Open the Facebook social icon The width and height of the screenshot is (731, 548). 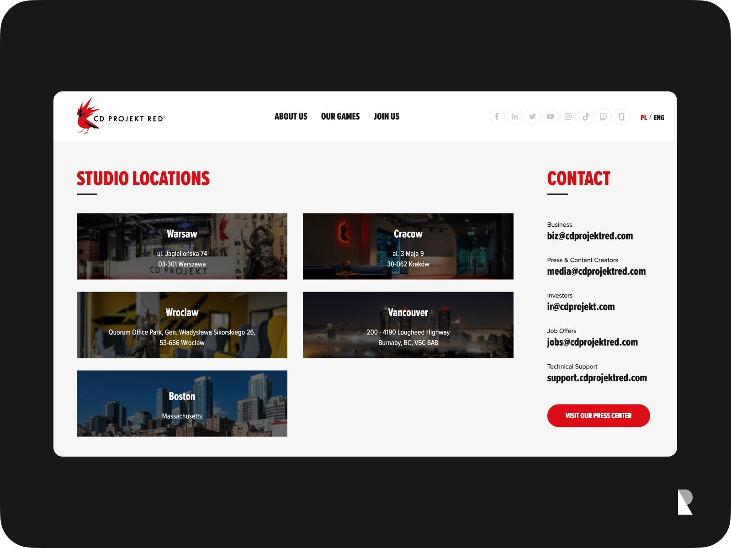(497, 117)
